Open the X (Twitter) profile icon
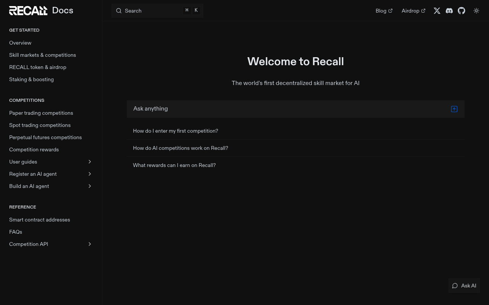The width and height of the screenshot is (489, 305). pos(437,11)
